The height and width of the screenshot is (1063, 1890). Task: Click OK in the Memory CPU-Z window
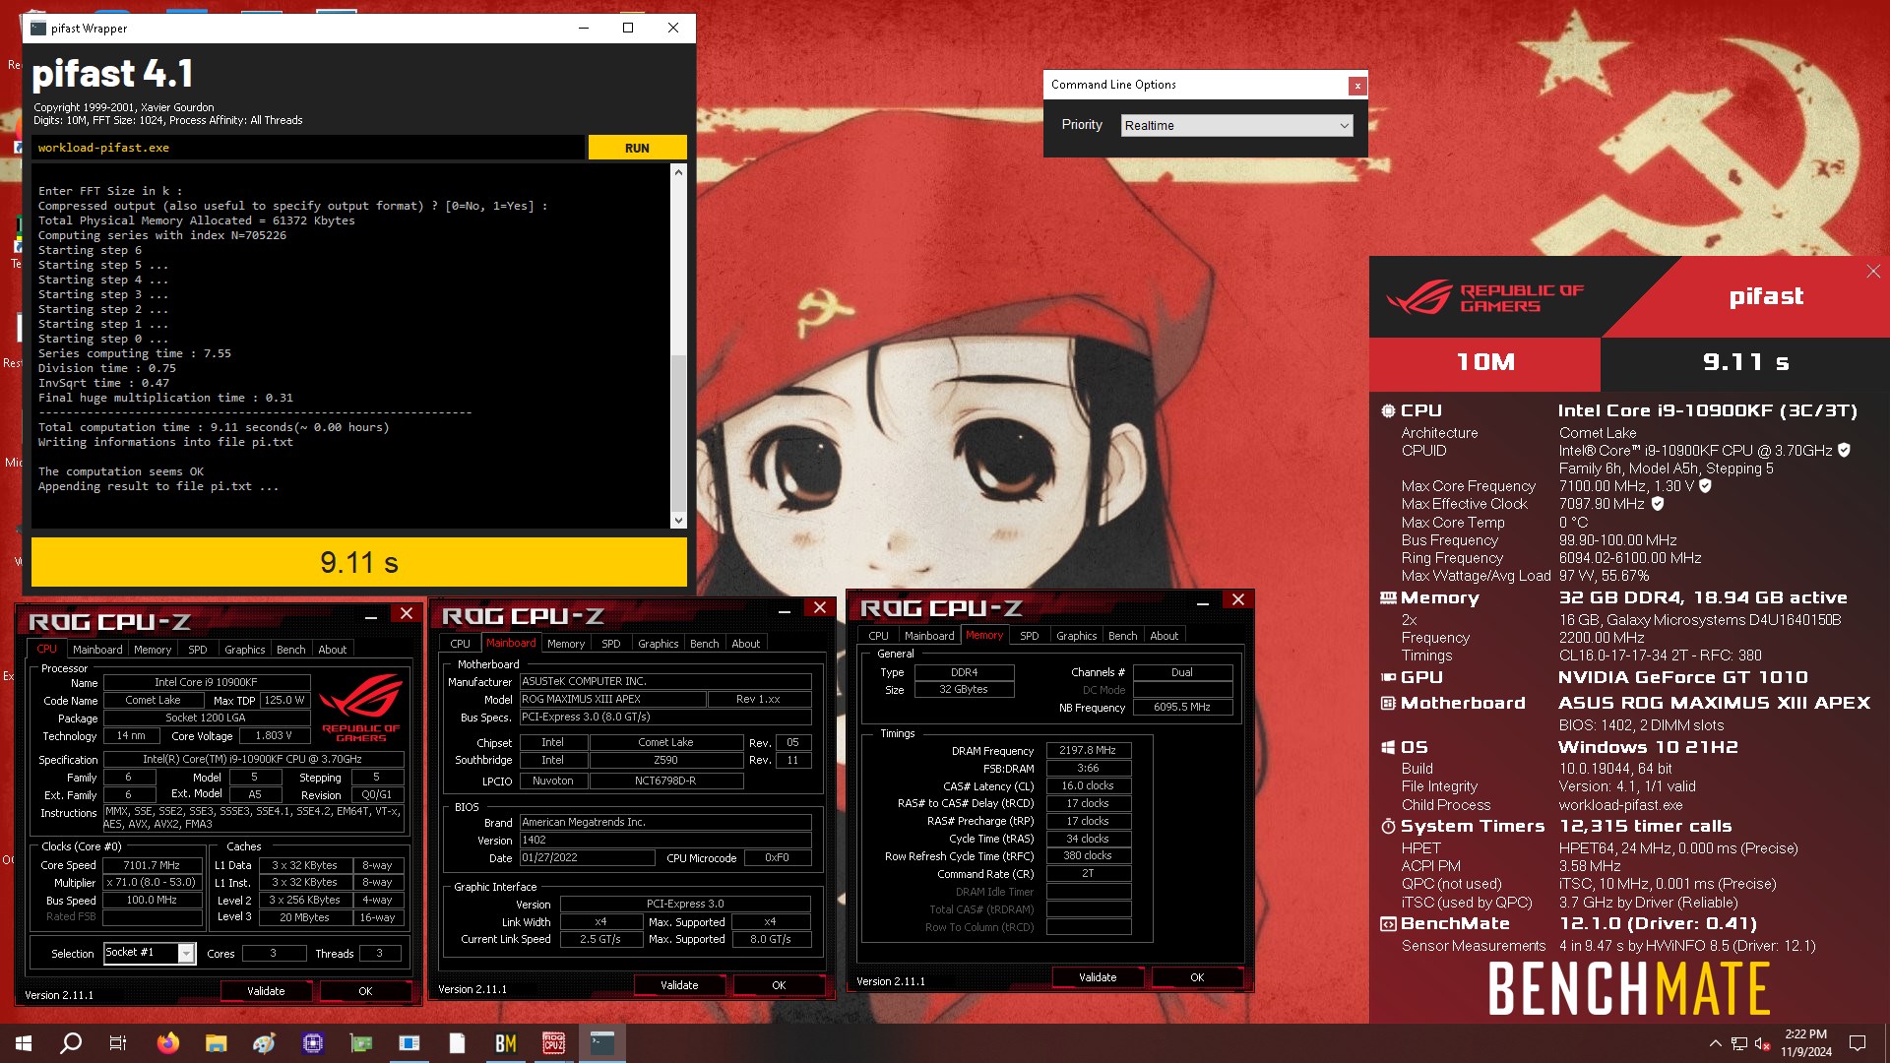(1197, 977)
